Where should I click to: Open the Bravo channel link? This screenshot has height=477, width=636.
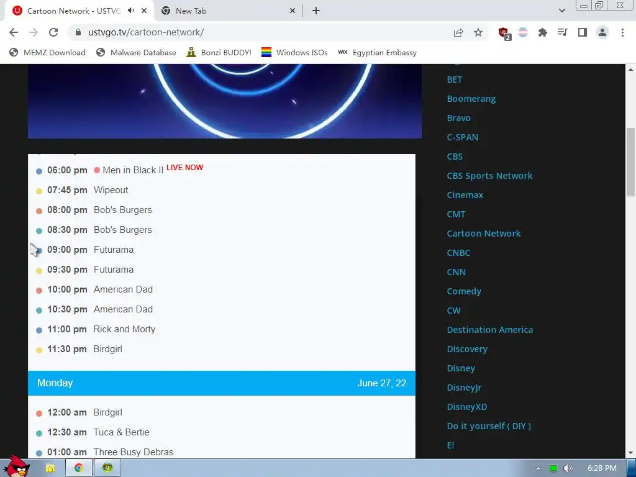[x=459, y=118]
